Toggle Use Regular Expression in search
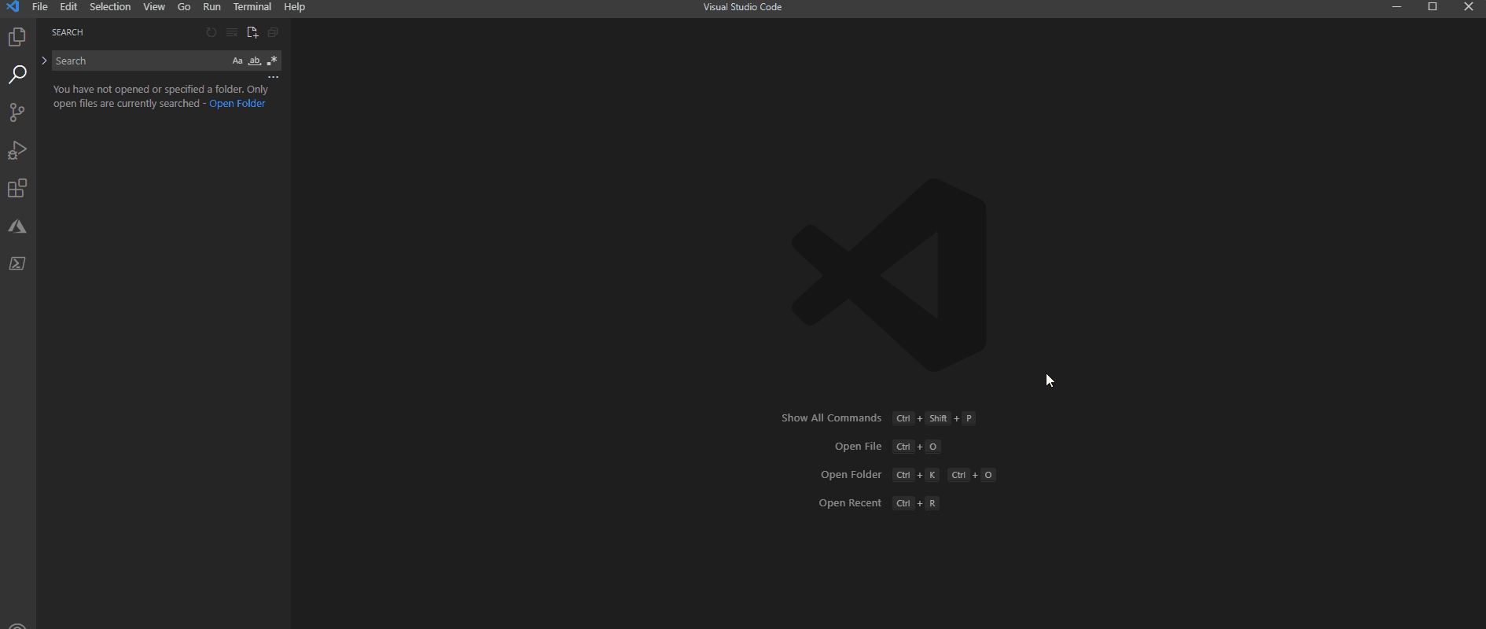Viewport: 1486px width, 629px height. pyautogui.click(x=272, y=61)
